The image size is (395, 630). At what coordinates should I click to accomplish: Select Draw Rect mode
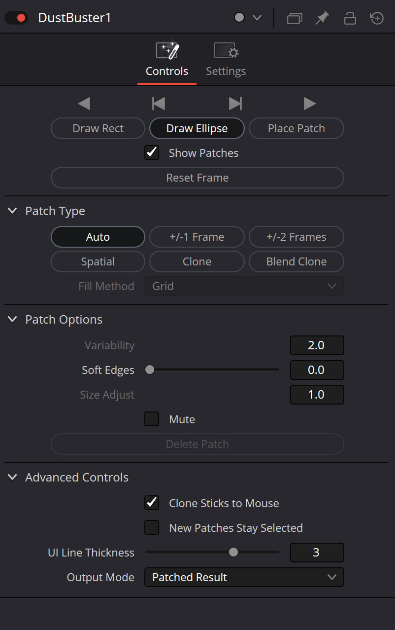(98, 128)
